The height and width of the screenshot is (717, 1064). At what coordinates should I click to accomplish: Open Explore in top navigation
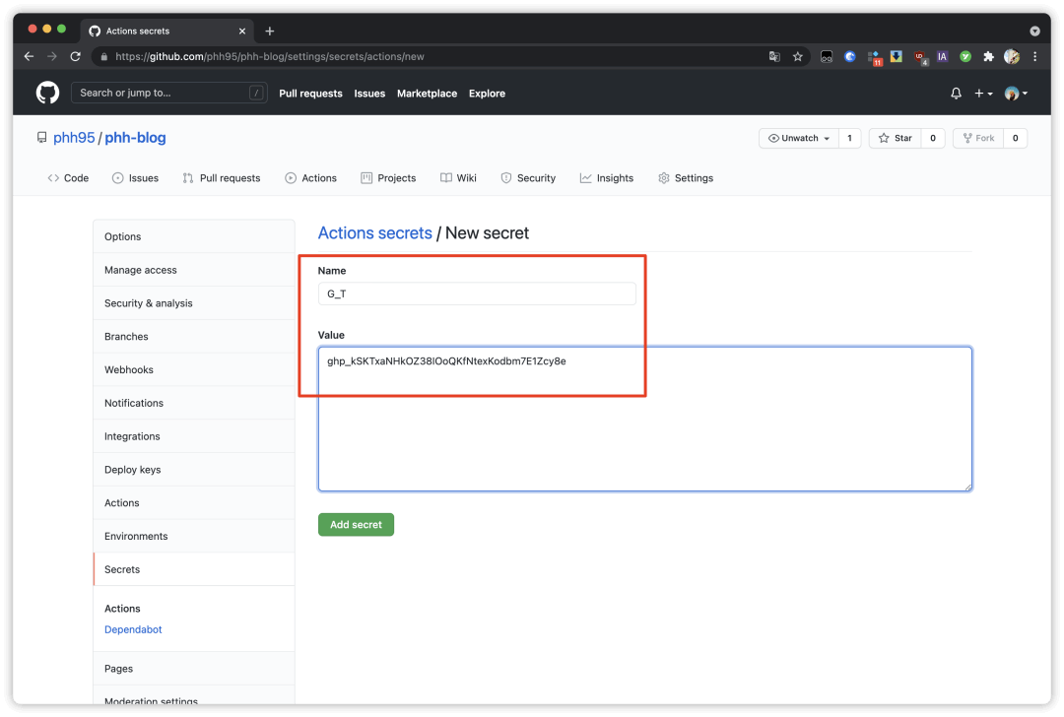tap(488, 94)
